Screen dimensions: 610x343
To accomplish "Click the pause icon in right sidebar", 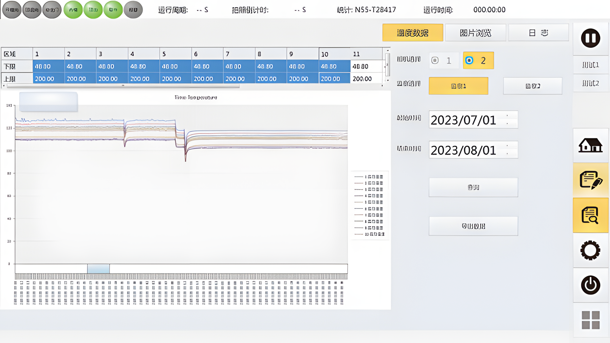I will (x=590, y=38).
